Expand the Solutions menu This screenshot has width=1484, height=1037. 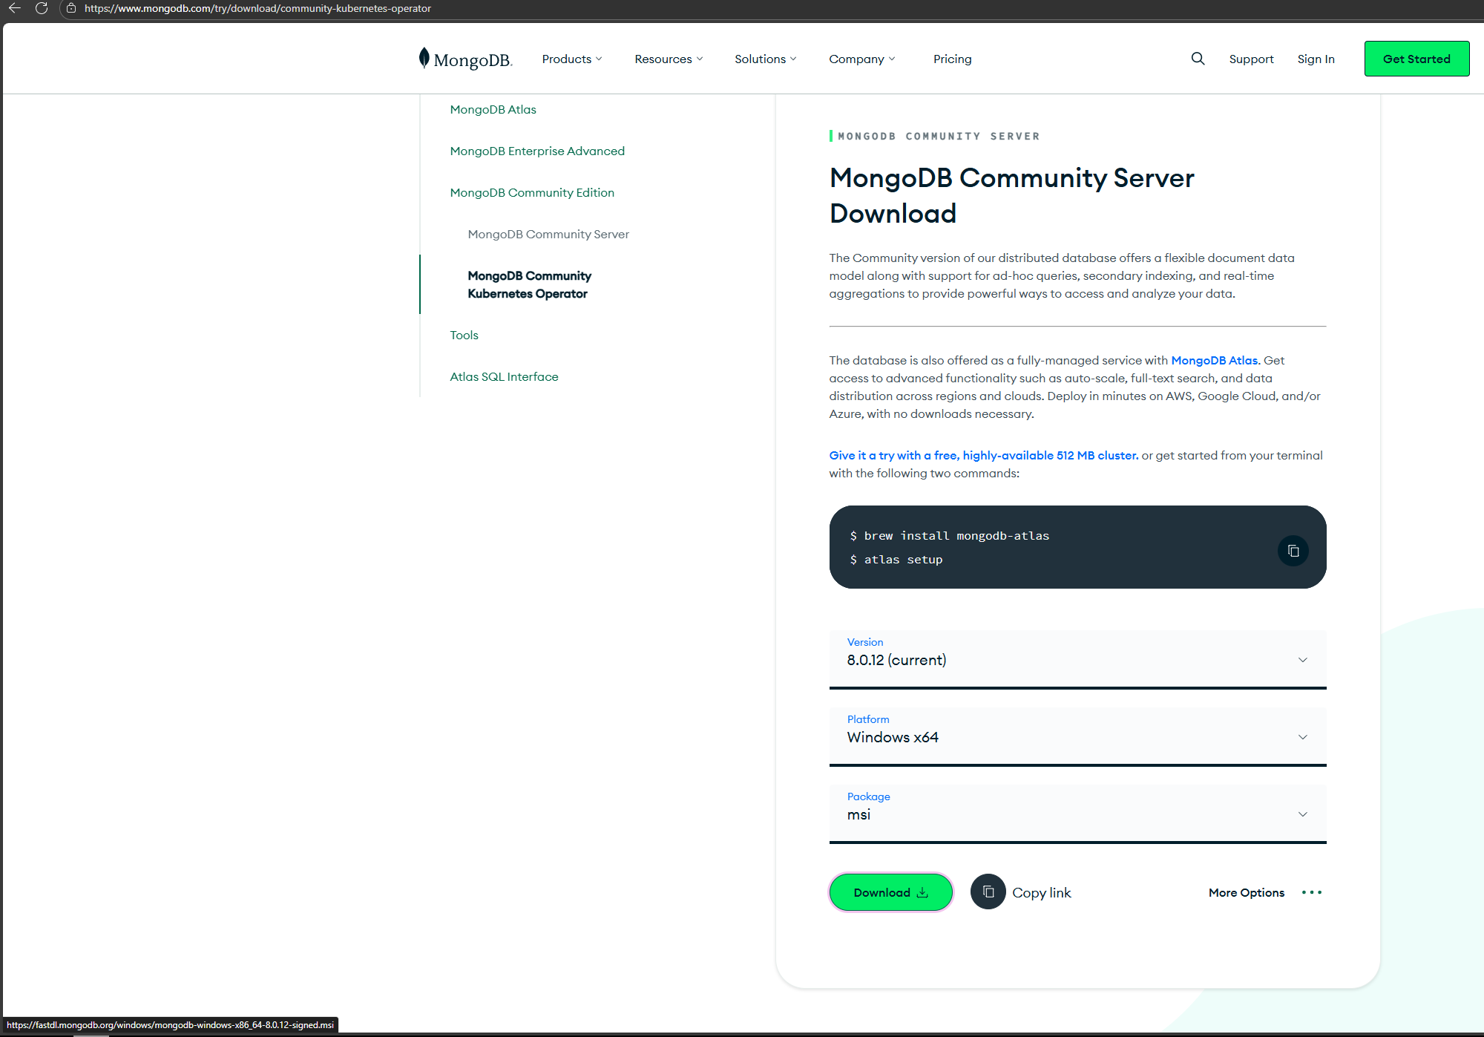766,59
